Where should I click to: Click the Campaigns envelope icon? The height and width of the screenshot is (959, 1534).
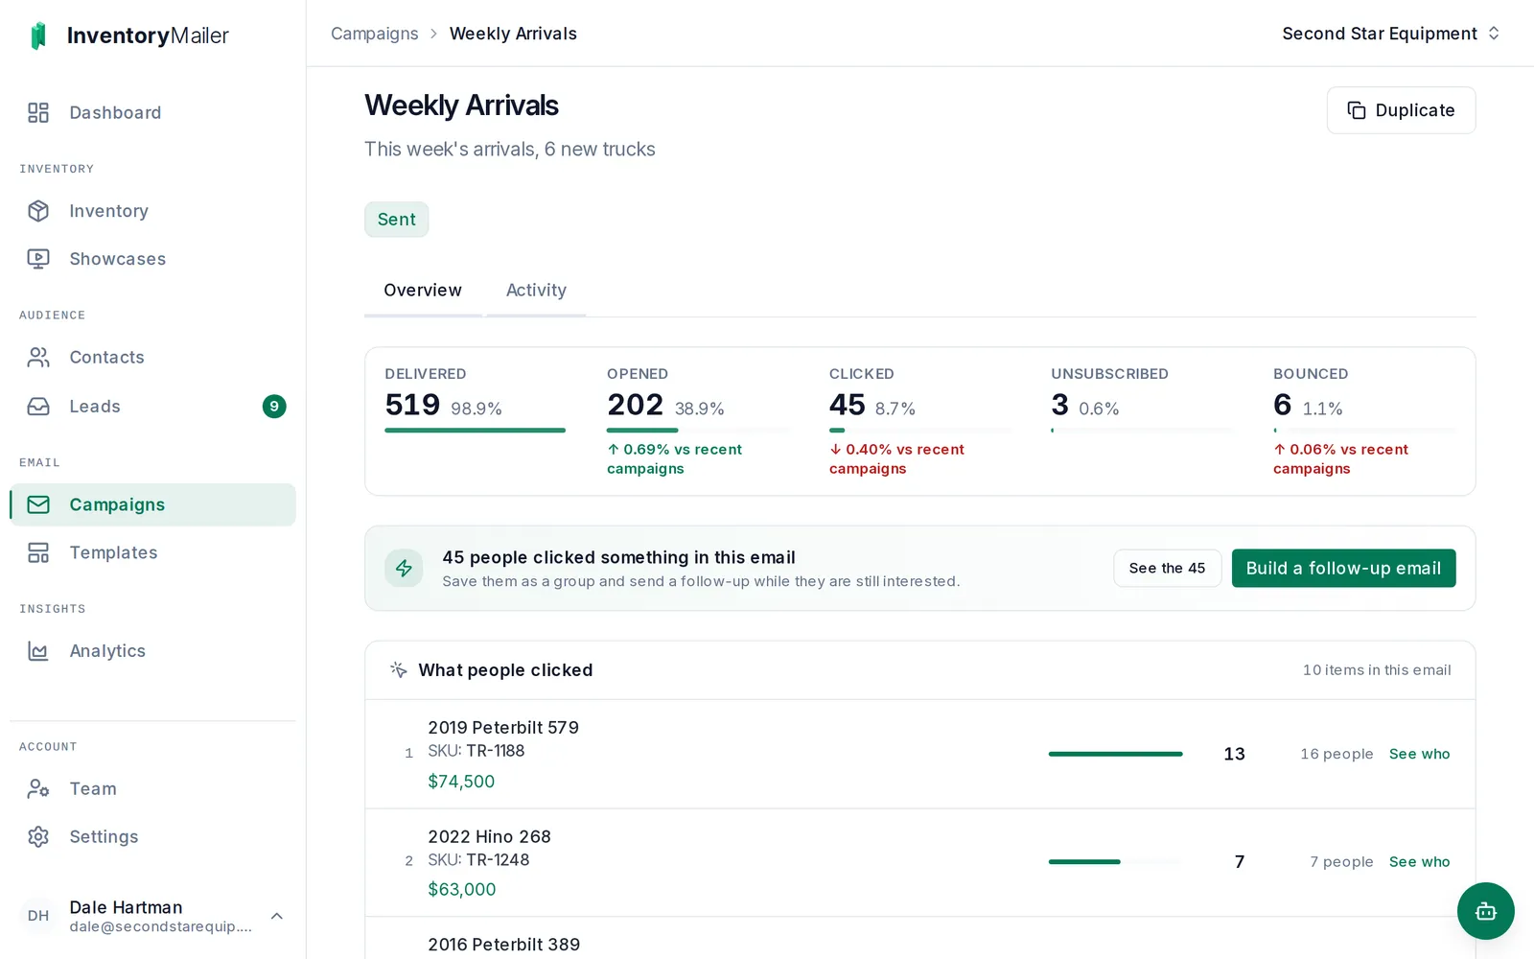[38, 504]
